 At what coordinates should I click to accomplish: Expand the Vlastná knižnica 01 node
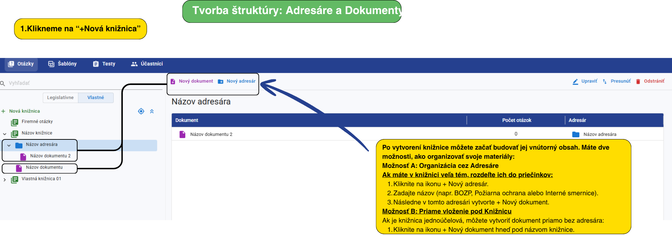5,179
